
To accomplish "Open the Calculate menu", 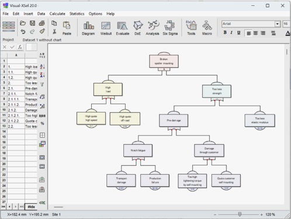I will point(57,14).
